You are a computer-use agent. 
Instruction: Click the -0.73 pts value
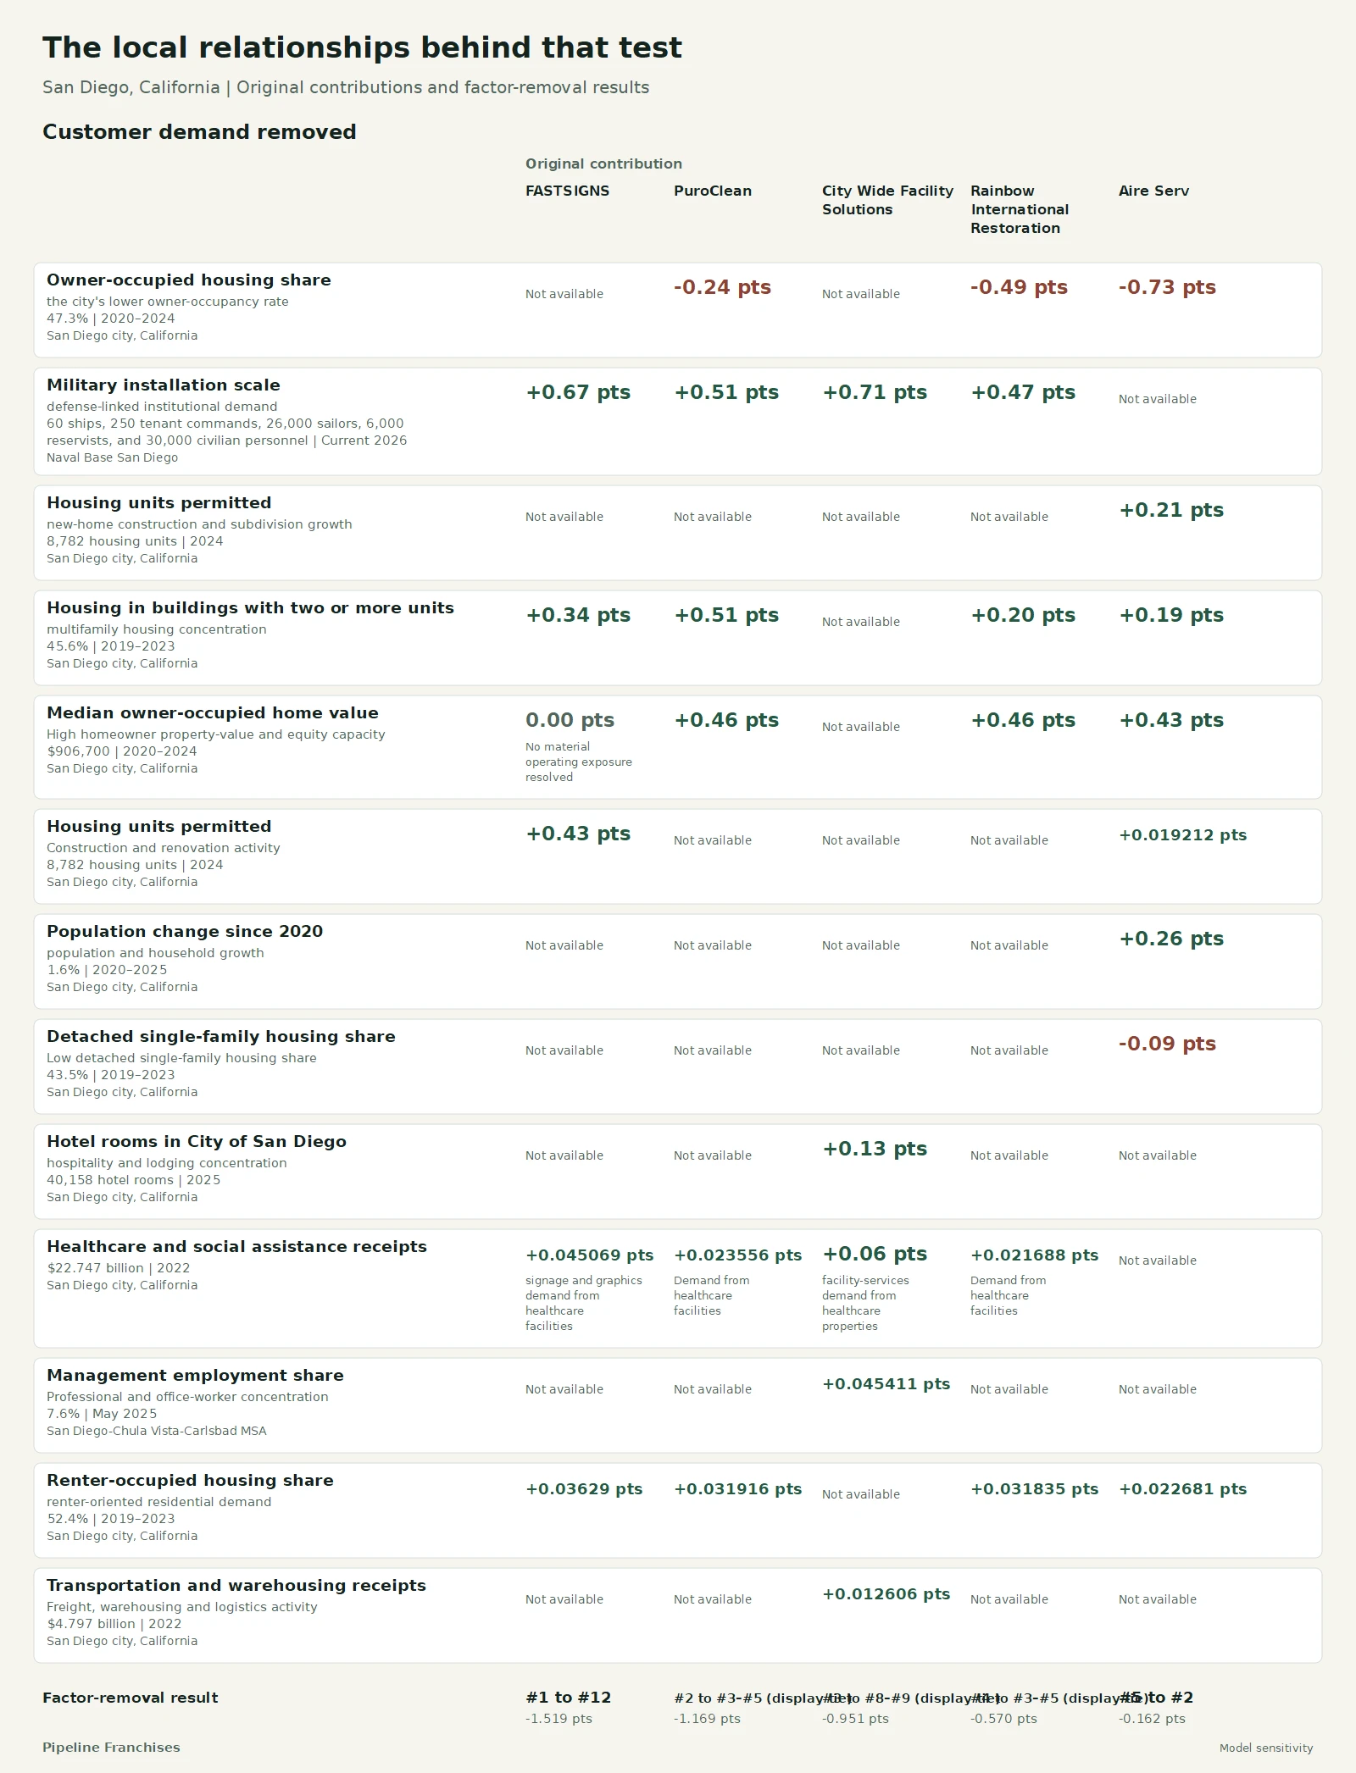tap(1167, 287)
